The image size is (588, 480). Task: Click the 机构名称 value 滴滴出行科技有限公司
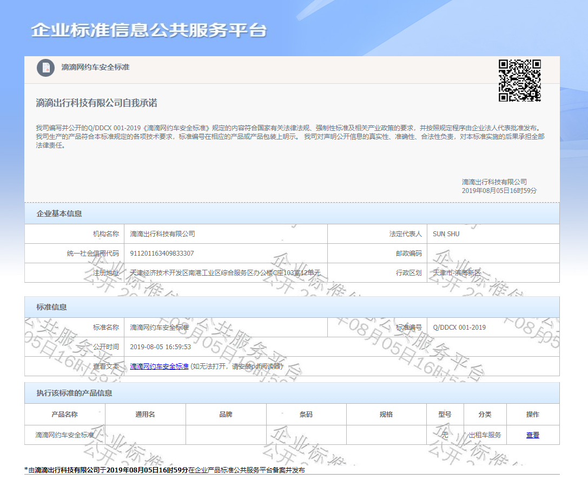(x=162, y=234)
